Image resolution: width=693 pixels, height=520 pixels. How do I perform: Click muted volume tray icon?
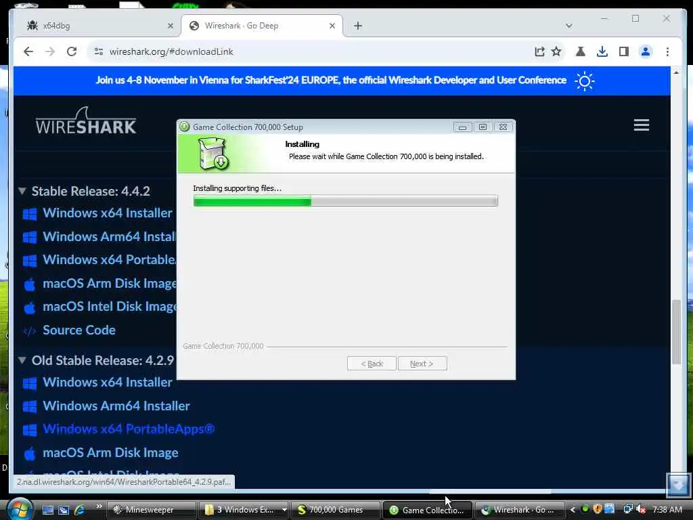[x=641, y=509]
